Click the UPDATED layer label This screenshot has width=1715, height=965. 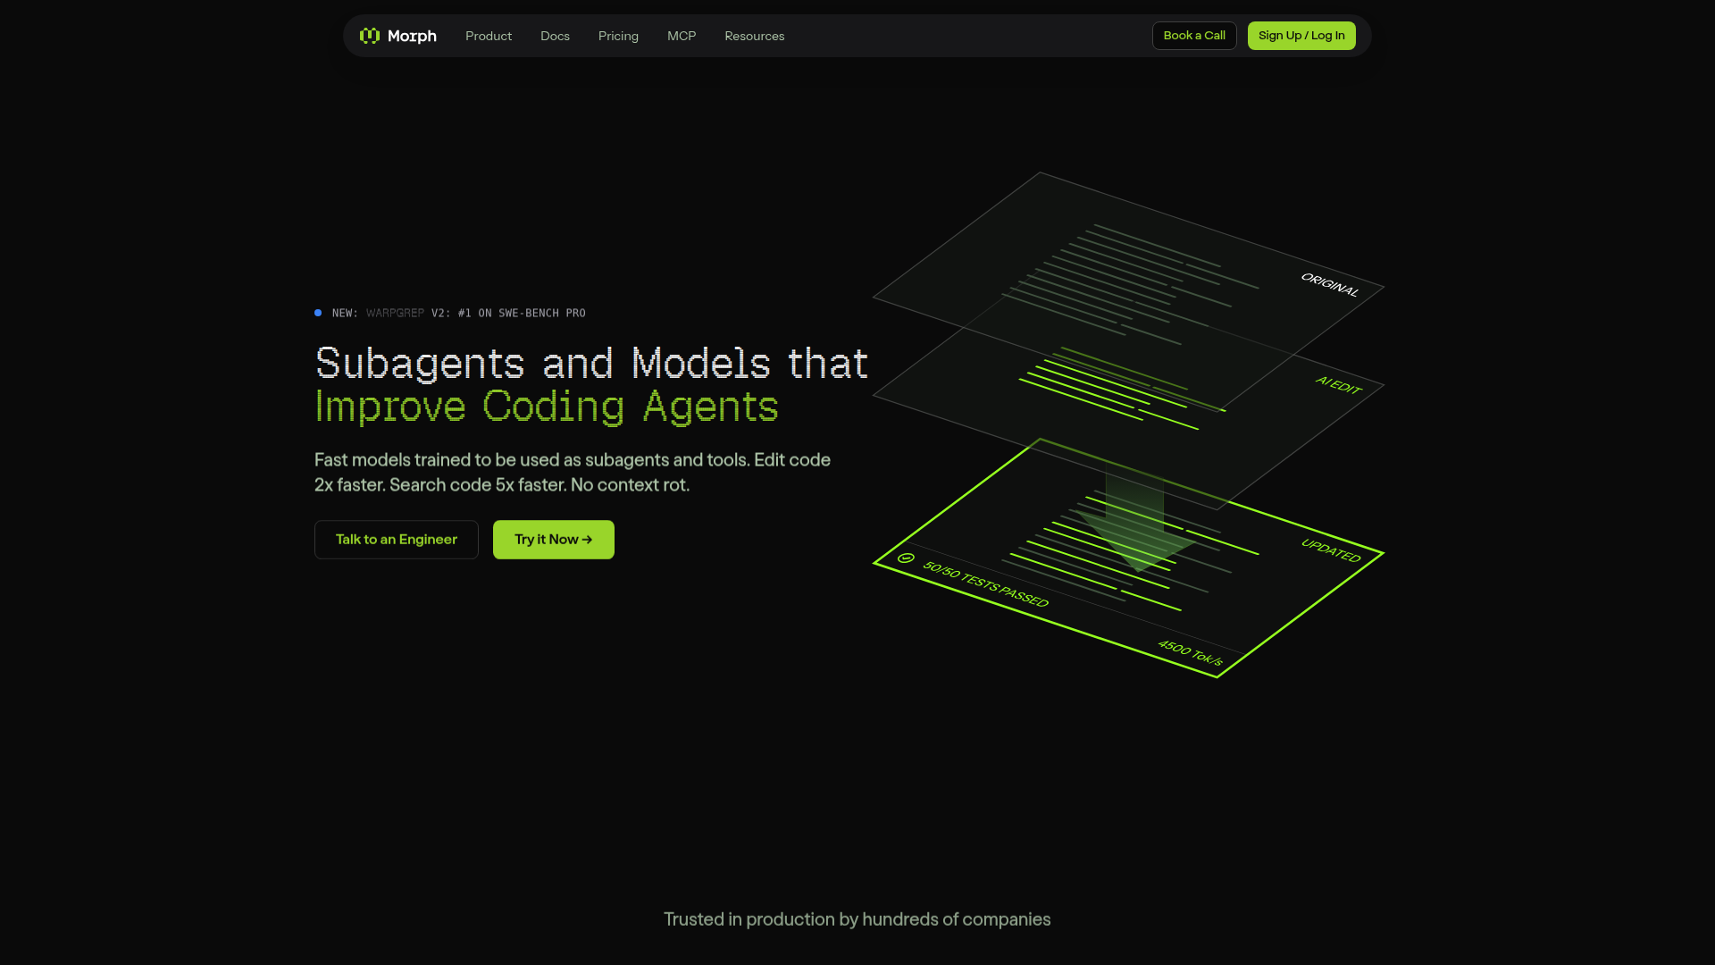coord(1331,550)
